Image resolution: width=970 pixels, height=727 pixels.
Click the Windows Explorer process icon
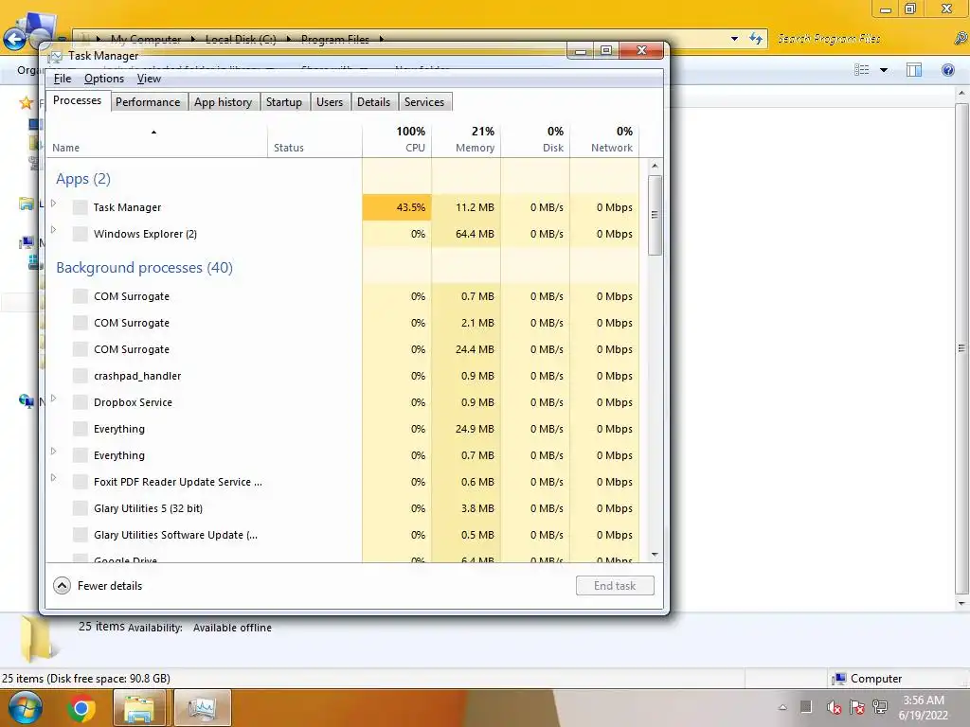pos(80,234)
